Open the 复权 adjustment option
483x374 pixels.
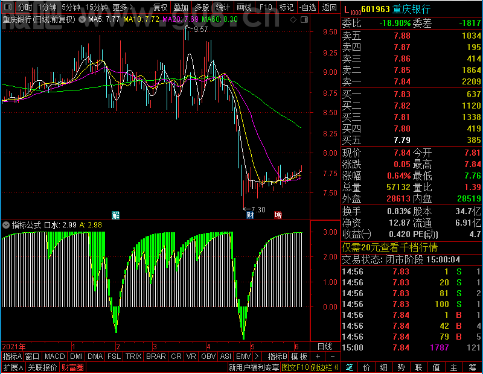pyautogui.click(x=160, y=7)
